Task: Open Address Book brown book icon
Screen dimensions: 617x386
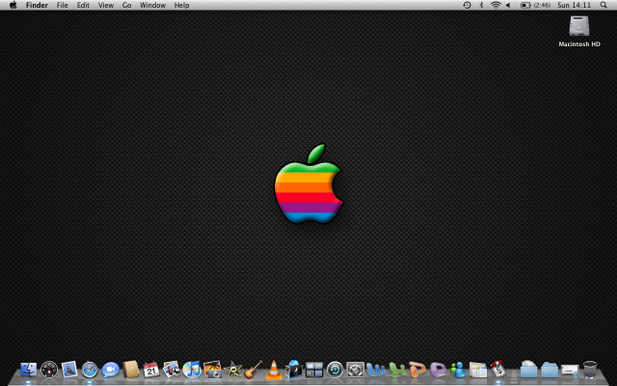Action: 131,370
